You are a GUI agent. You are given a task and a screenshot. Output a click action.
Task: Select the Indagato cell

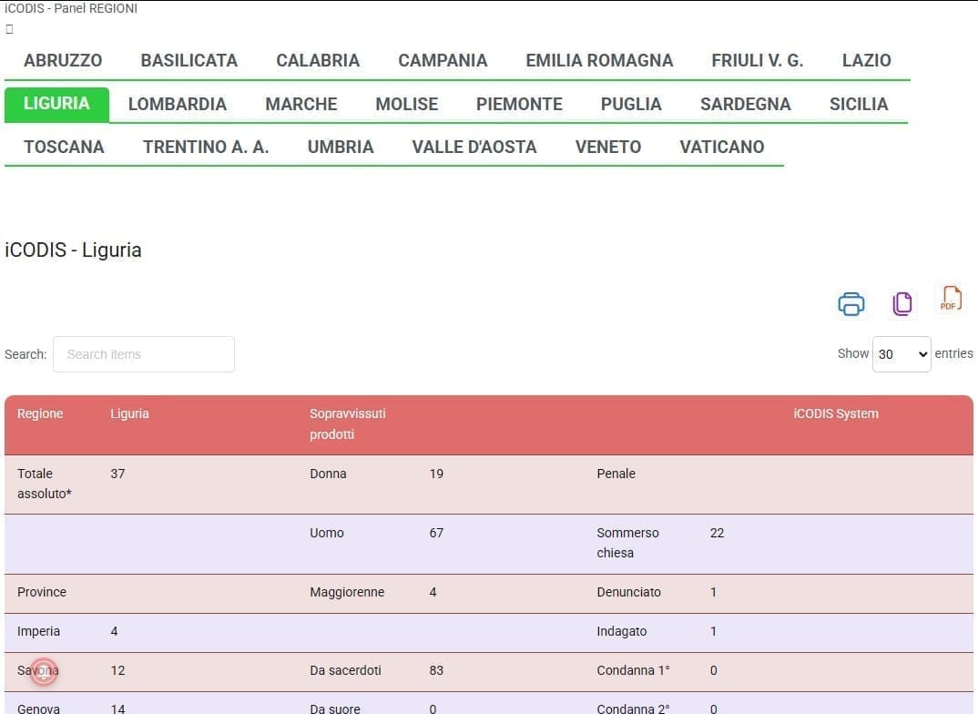point(621,632)
